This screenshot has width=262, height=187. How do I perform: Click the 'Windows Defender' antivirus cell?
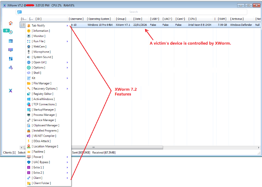(x=241, y=25)
